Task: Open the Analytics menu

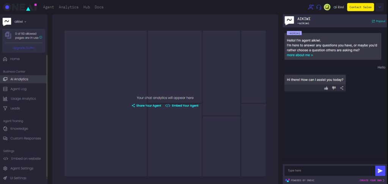Action: pyautogui.click(x=69, y=7)
